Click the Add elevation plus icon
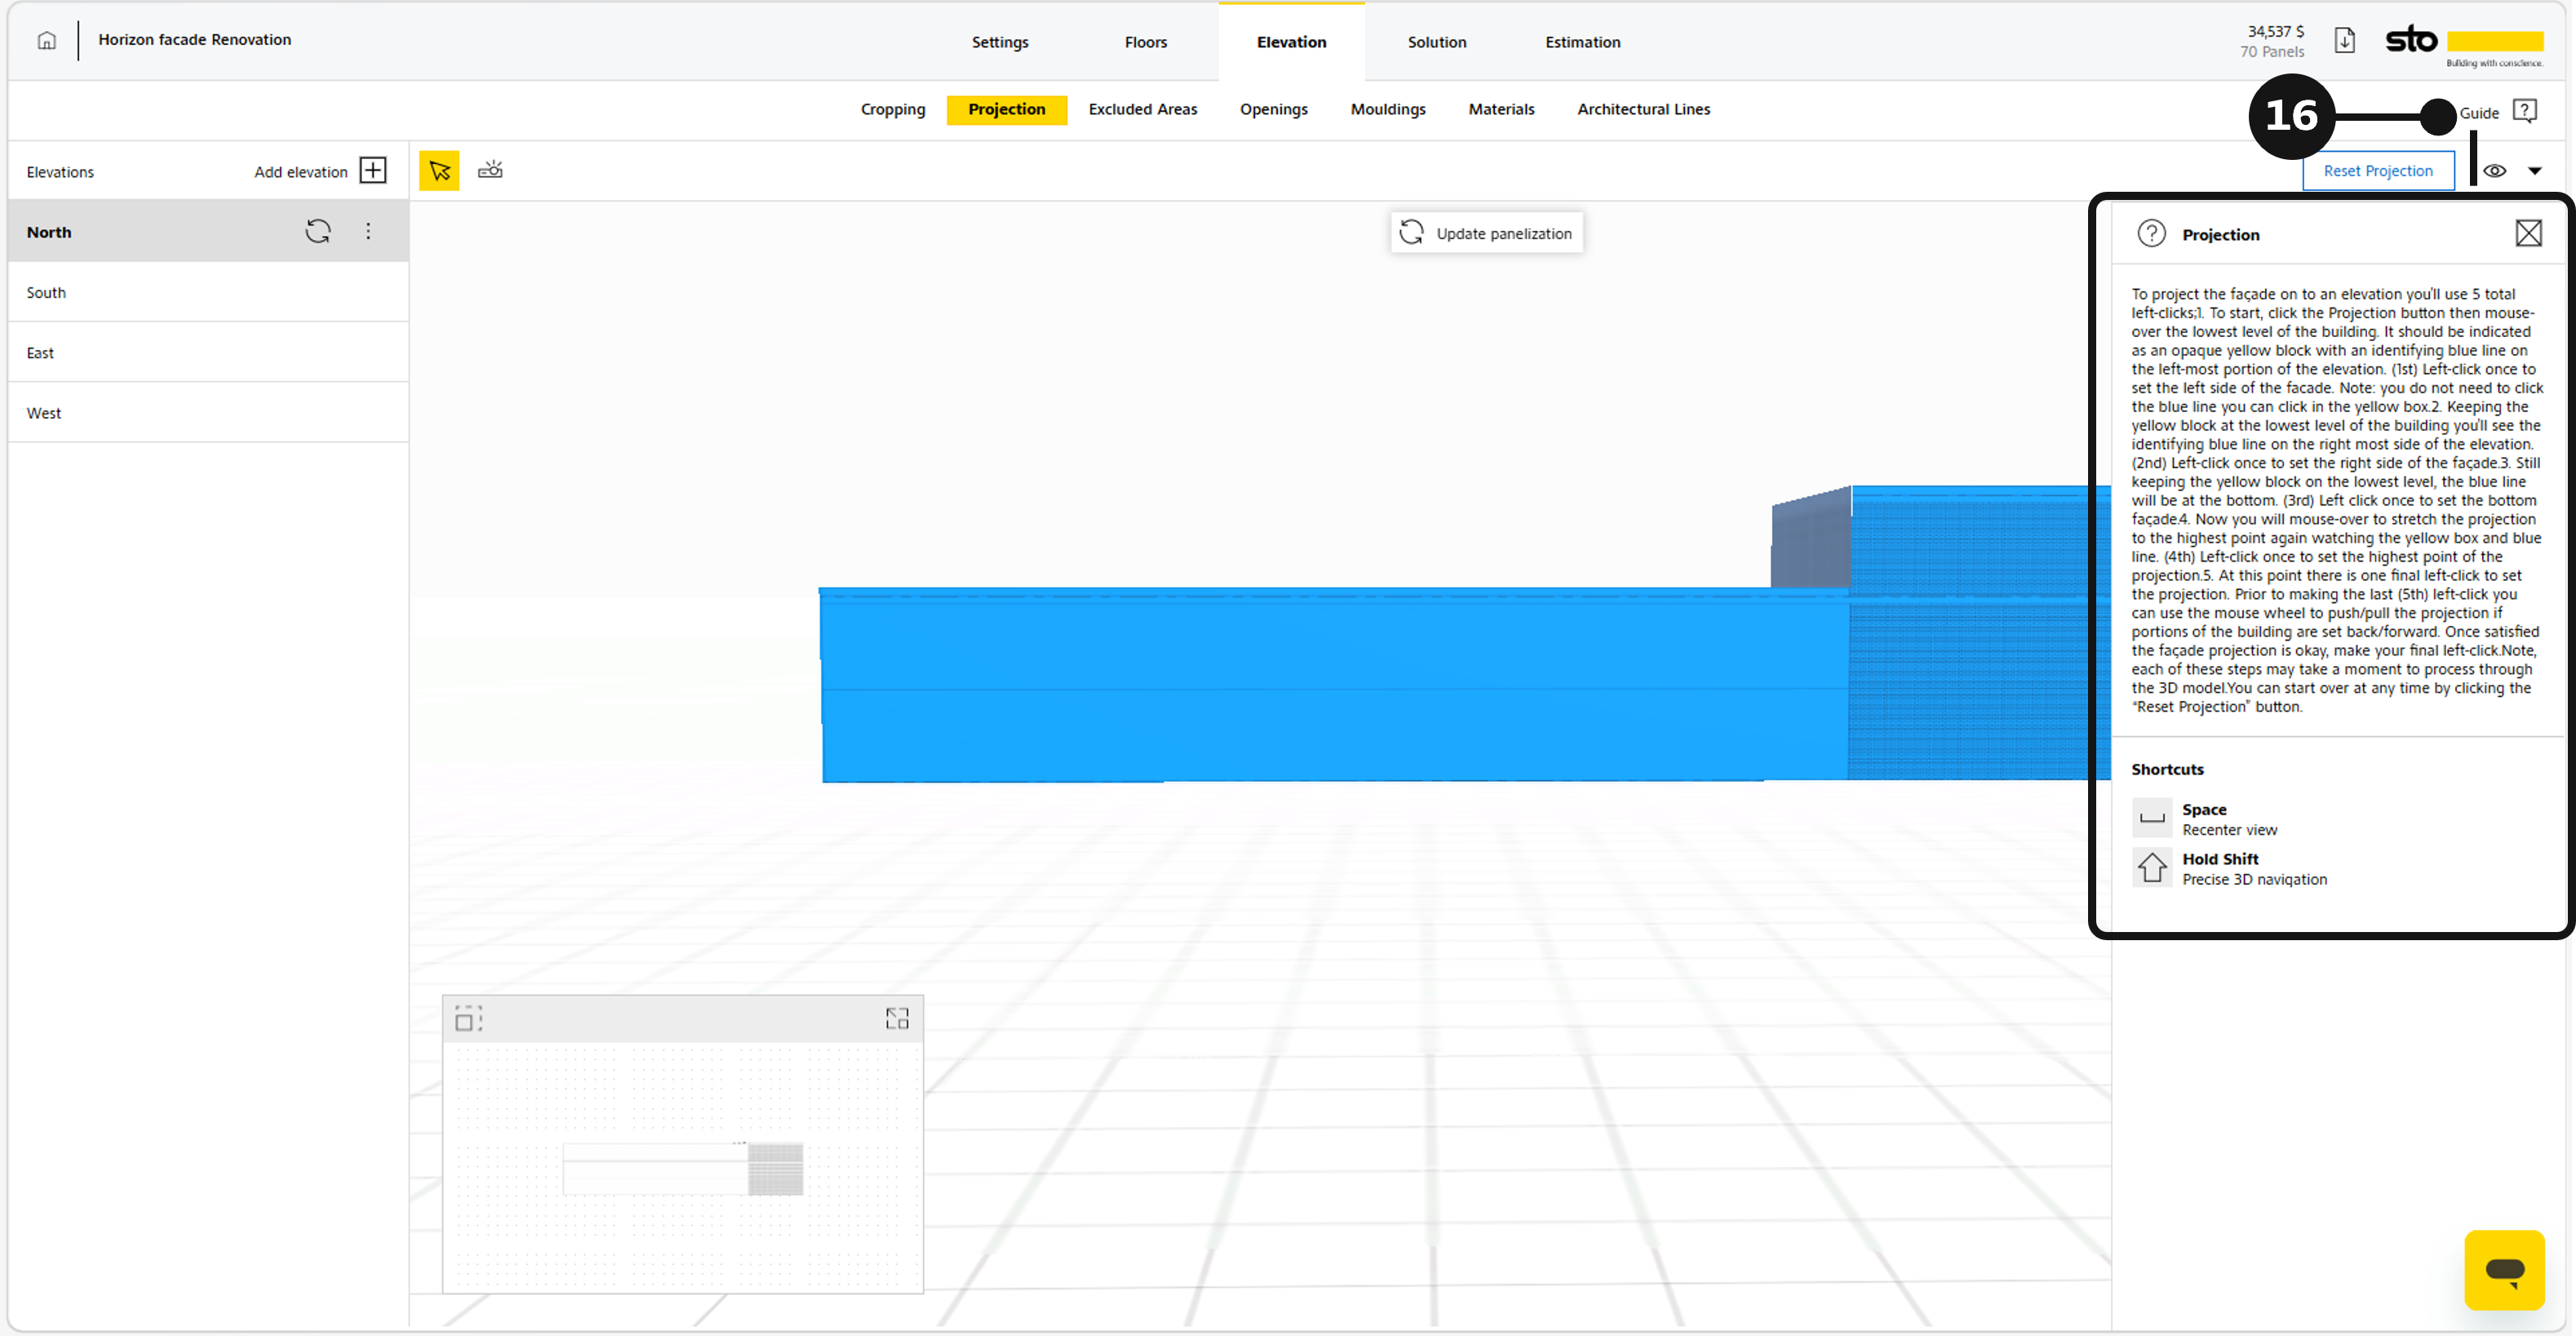Screen dimensions: 2576x1336 coord(373,170)
